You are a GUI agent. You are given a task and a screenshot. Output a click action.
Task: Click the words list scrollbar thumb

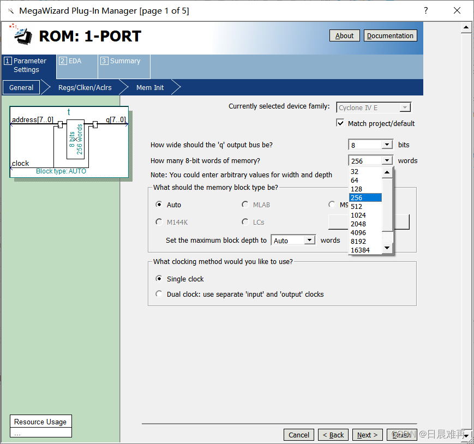(387, 205)
